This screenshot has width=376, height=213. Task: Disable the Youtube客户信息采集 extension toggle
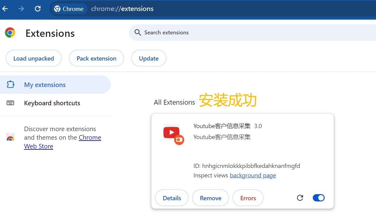point(319,198)
